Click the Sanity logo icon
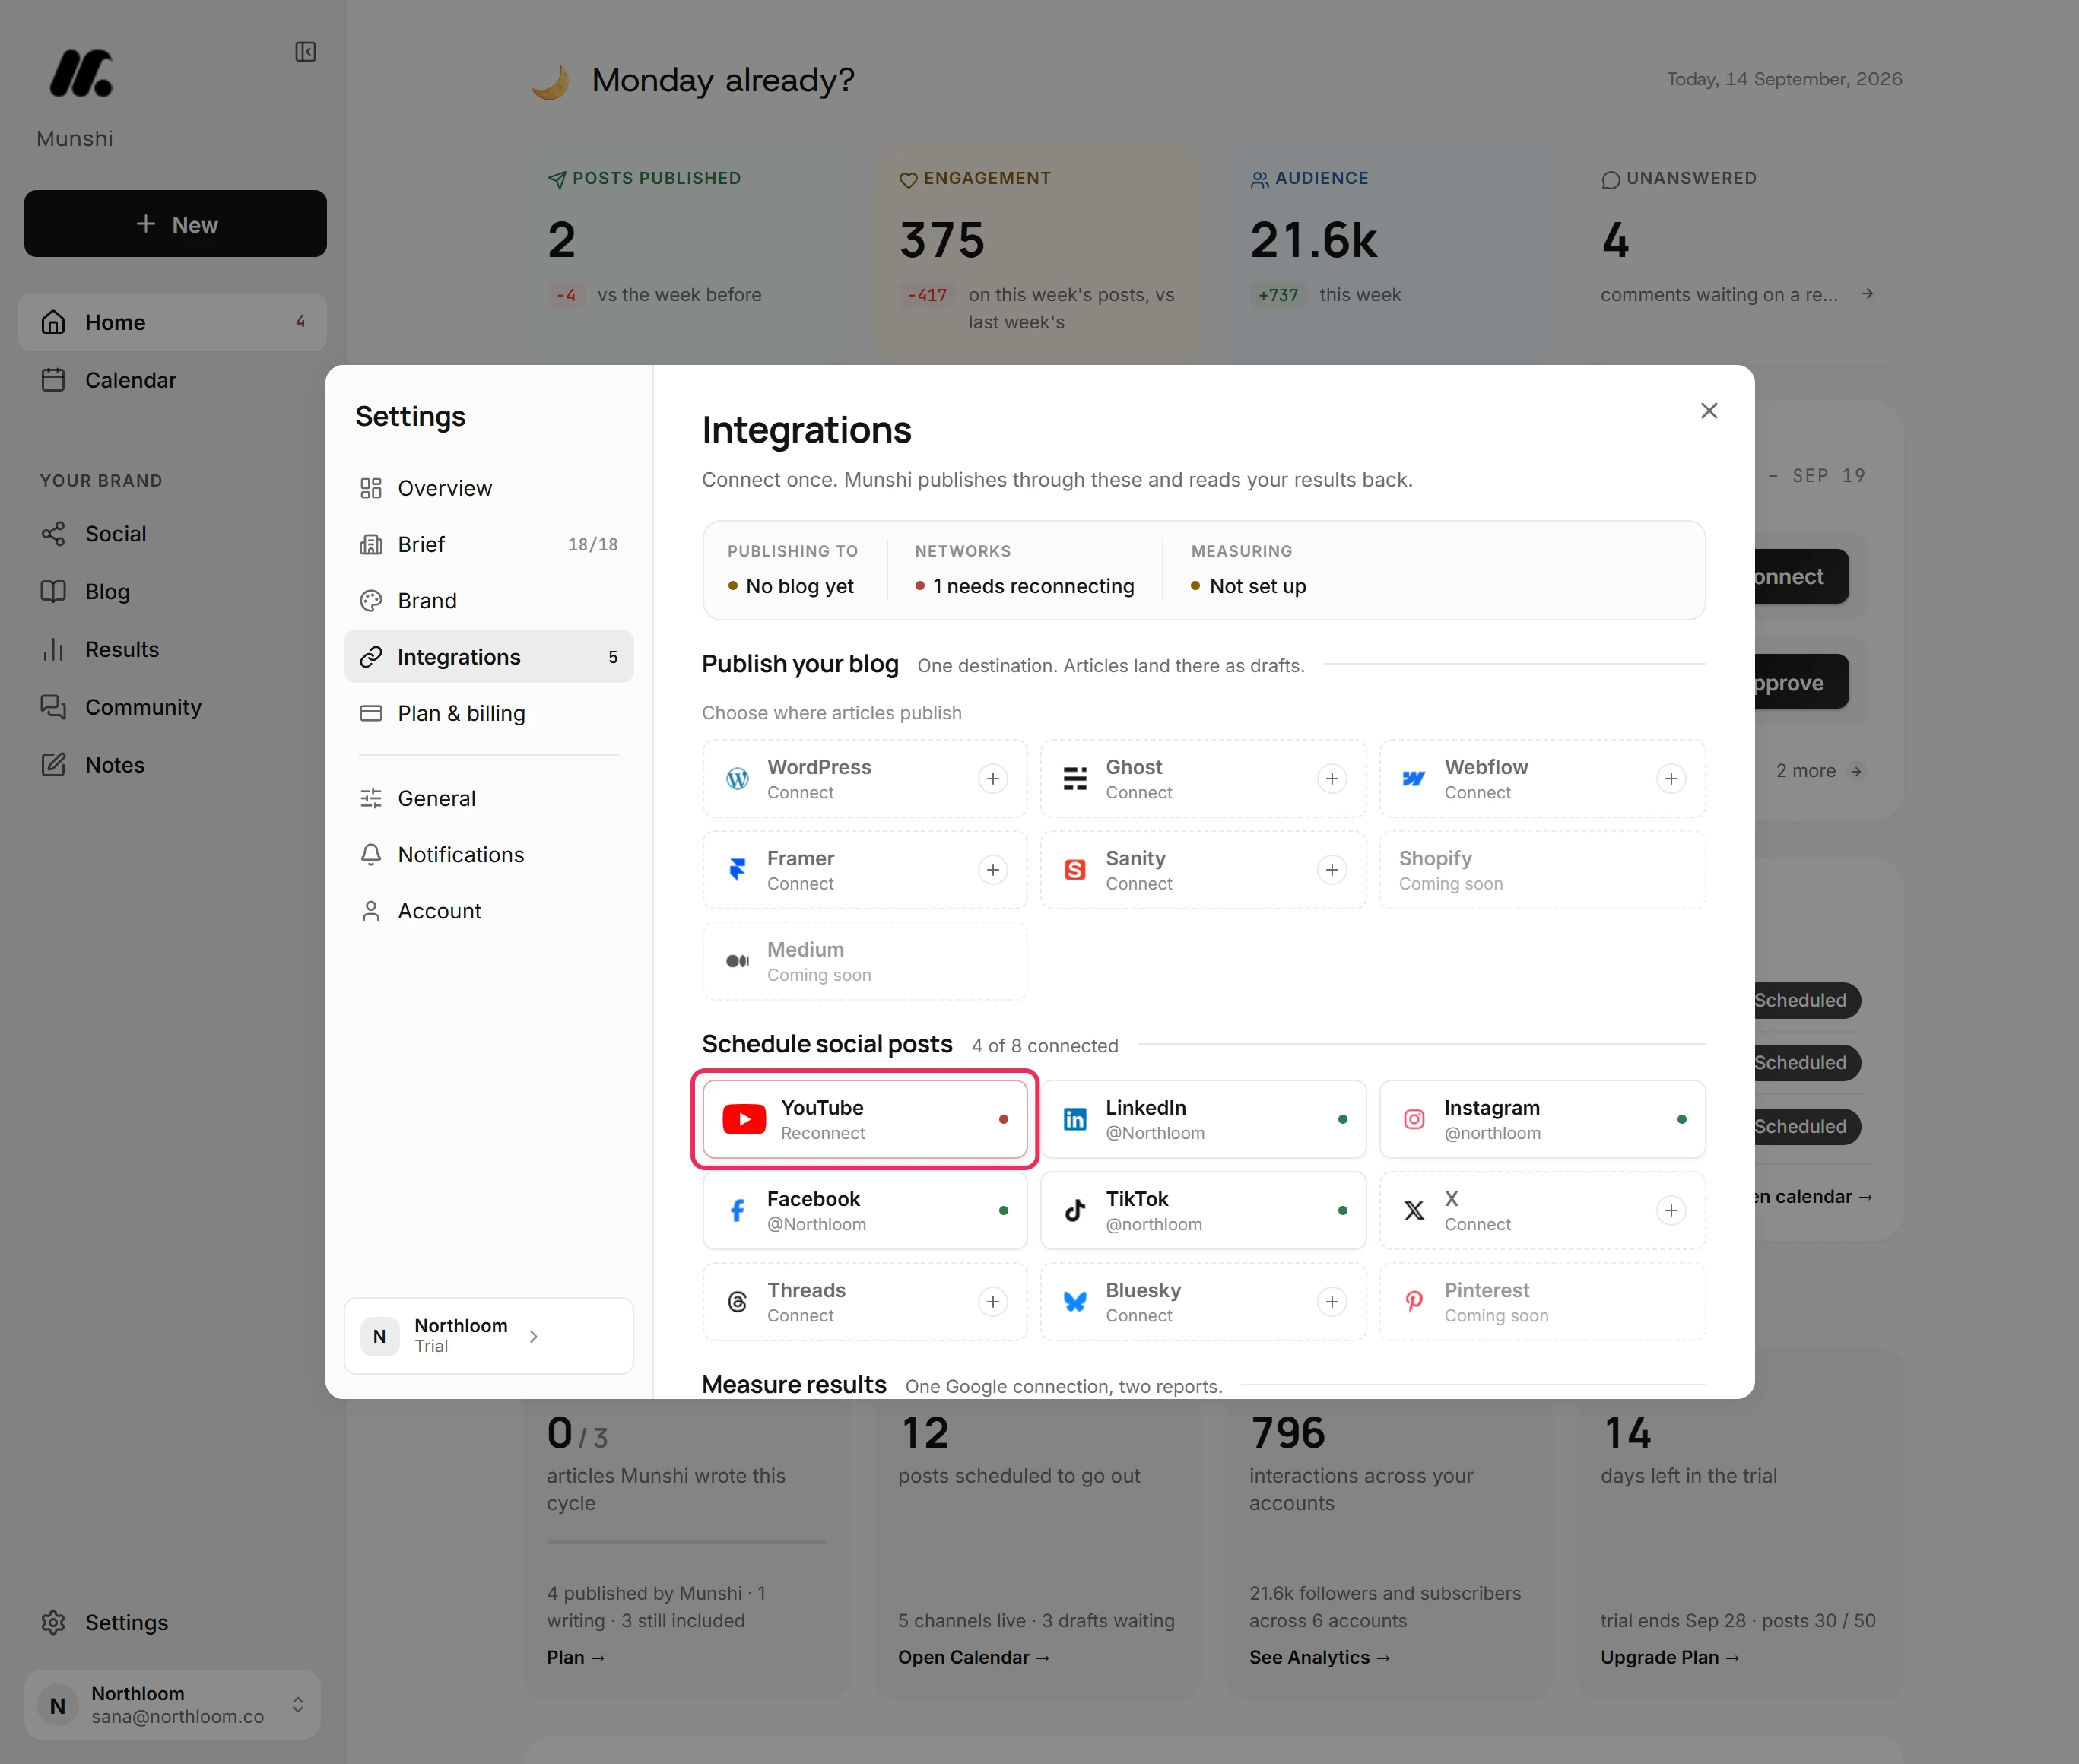The height and width of the screenshot is (1764, 2079). 1075,870
